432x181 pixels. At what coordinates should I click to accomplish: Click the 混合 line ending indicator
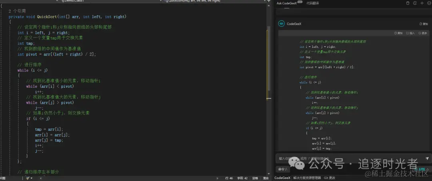click(x=266, y=178)
